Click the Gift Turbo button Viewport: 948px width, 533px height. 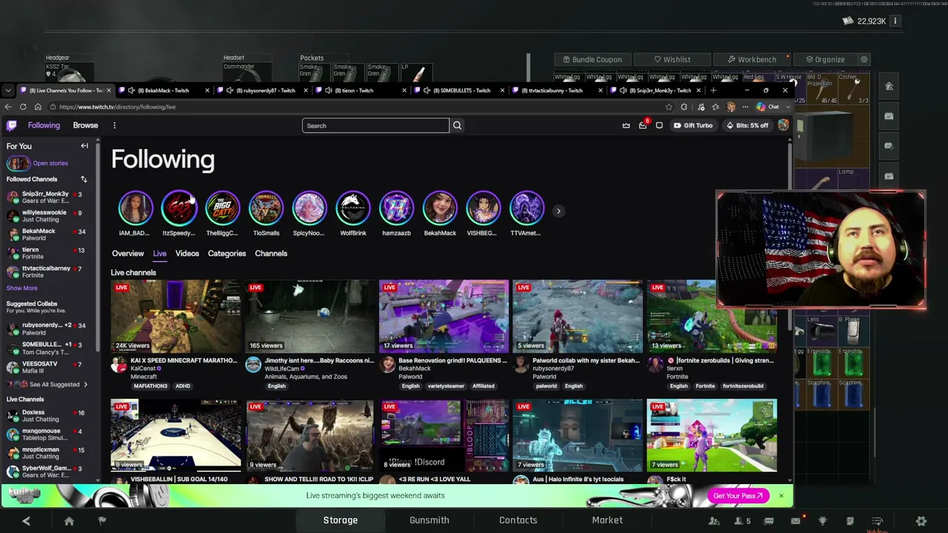pyautogui.click(x=692, y=126)
